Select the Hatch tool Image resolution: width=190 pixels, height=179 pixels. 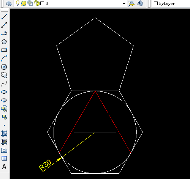point(4,133)
